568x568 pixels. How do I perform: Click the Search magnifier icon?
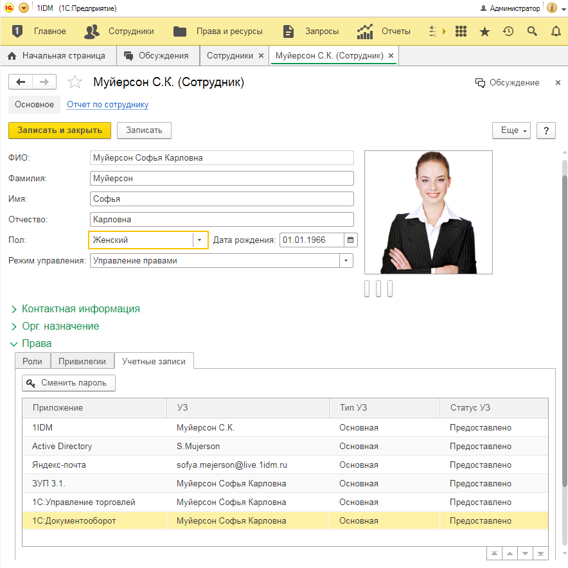coord(532,31)
